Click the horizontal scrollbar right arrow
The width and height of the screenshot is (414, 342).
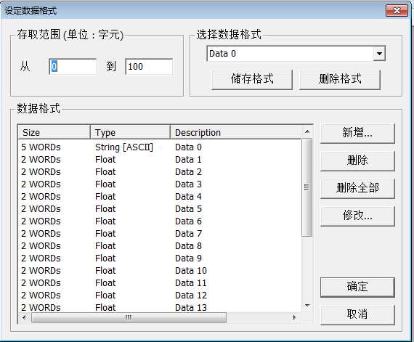tap(295, 317)
